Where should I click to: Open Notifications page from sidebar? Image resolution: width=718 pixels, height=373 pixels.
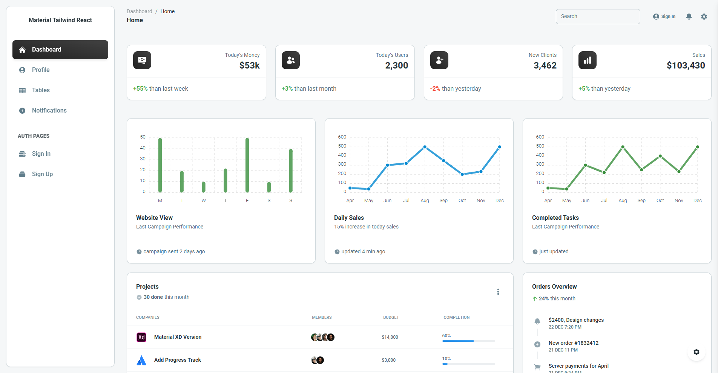point(60,111)
